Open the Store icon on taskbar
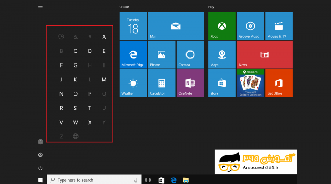 (161, 180)
